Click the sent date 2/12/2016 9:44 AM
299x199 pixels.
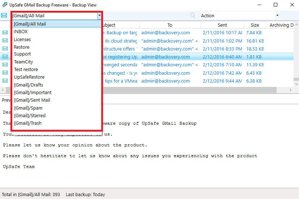(x=222, y=81)
